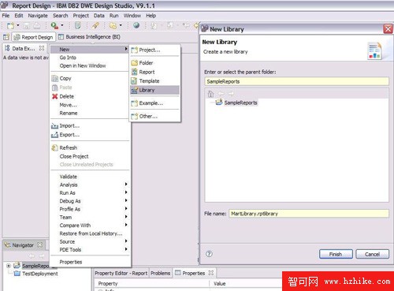The image size is (394, 291).
Task: Open dropdown next to Run tools icon
Action: click(62, 25)
